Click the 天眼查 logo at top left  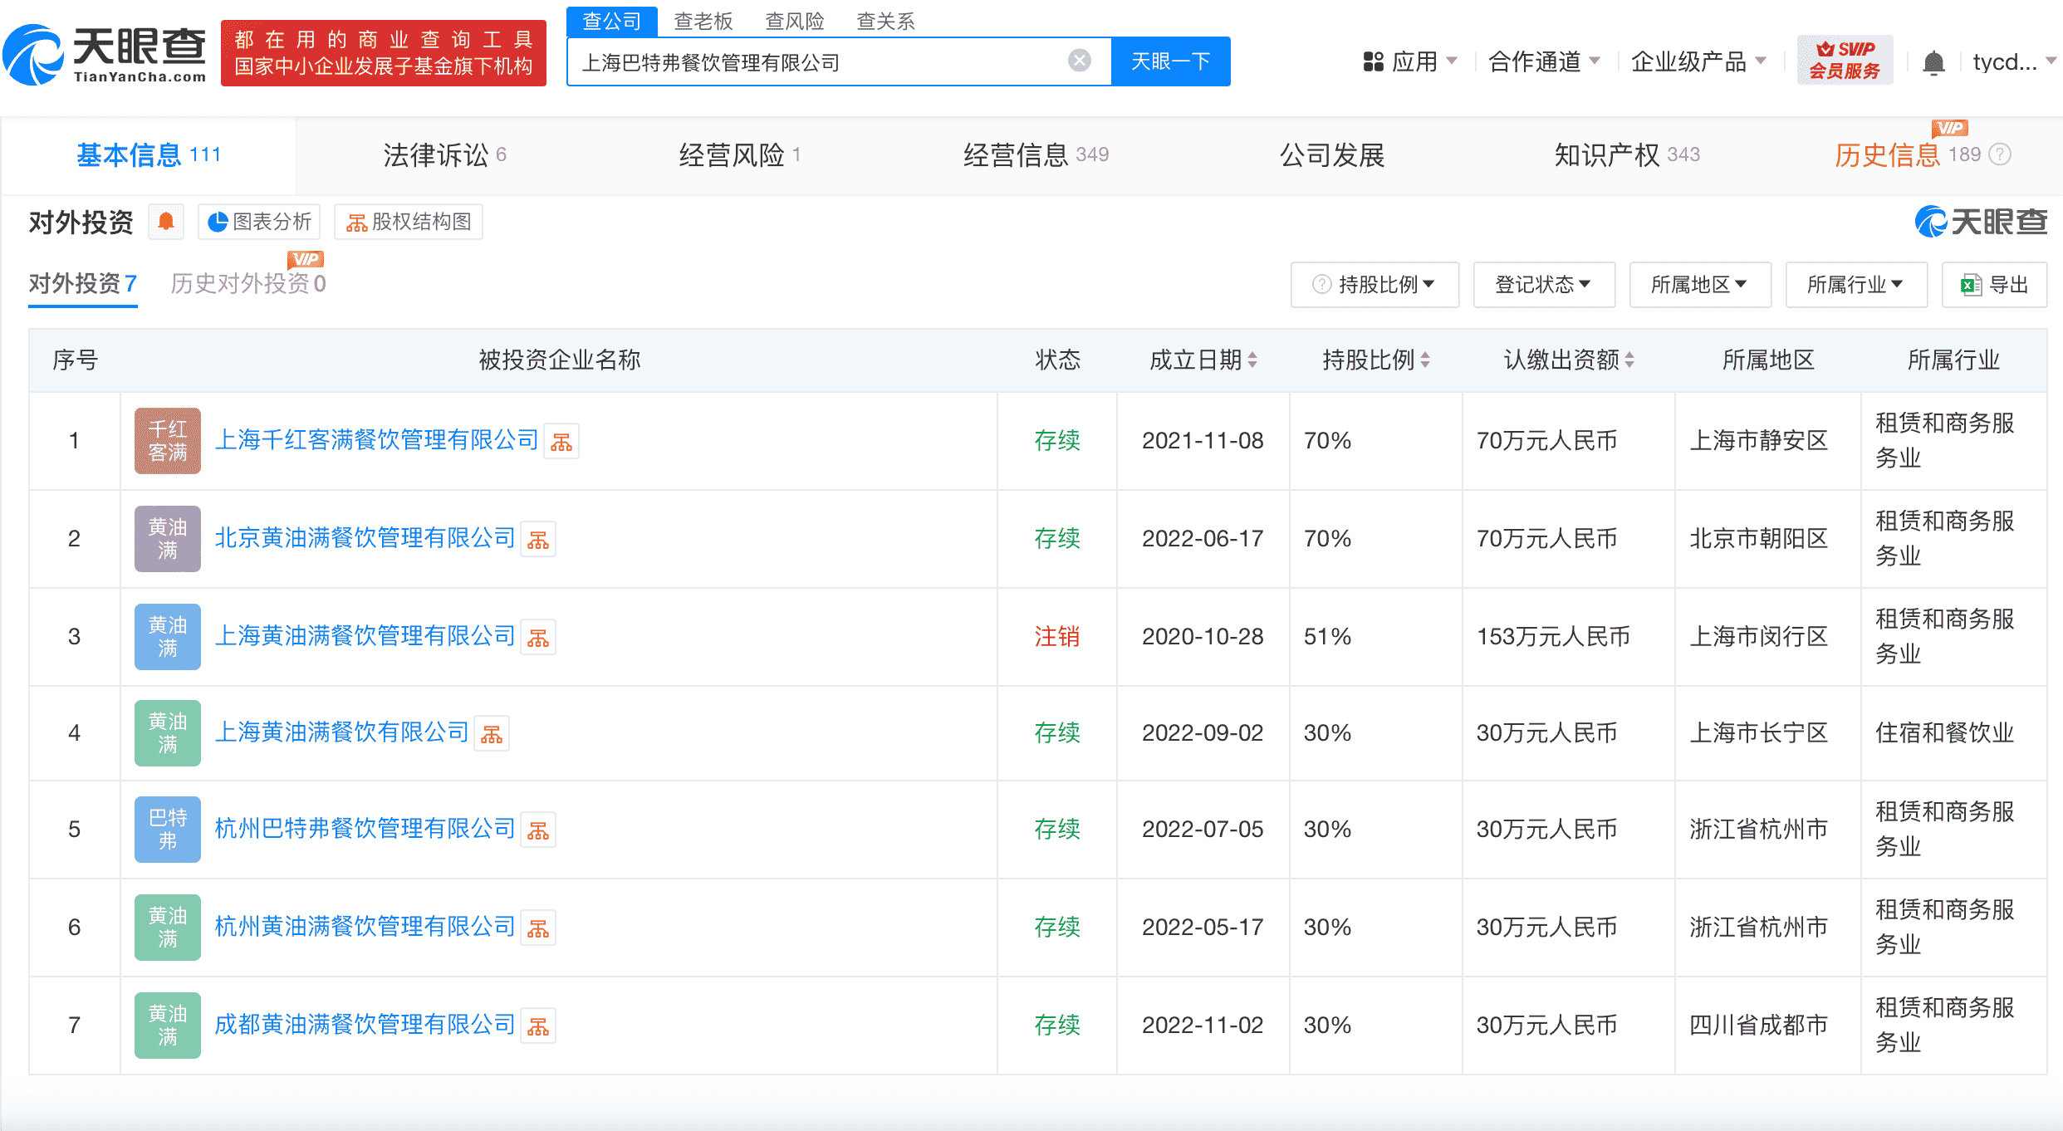105,54
